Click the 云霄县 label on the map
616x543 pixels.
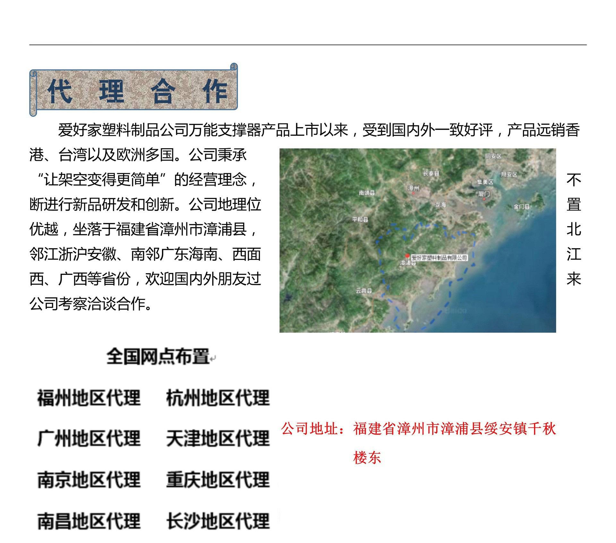[364, 291]
